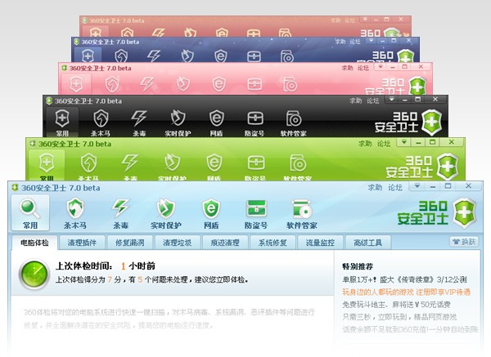Open the 只需三秒,立即玩到,精品网页游戏 link
The height and width of the screenshot is (357, 491).
point(399,317)
